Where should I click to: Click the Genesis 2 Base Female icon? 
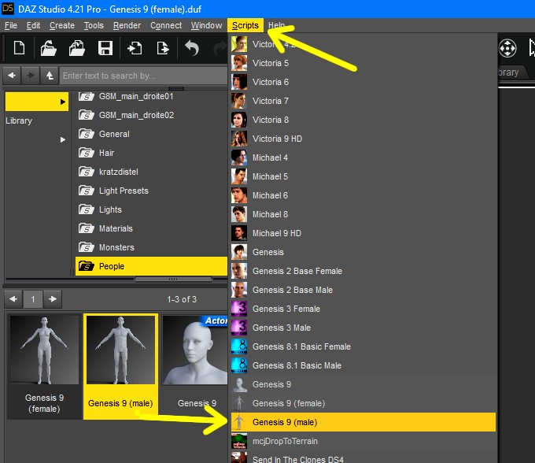239,271
